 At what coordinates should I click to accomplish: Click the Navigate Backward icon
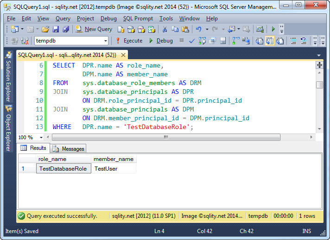231,29
